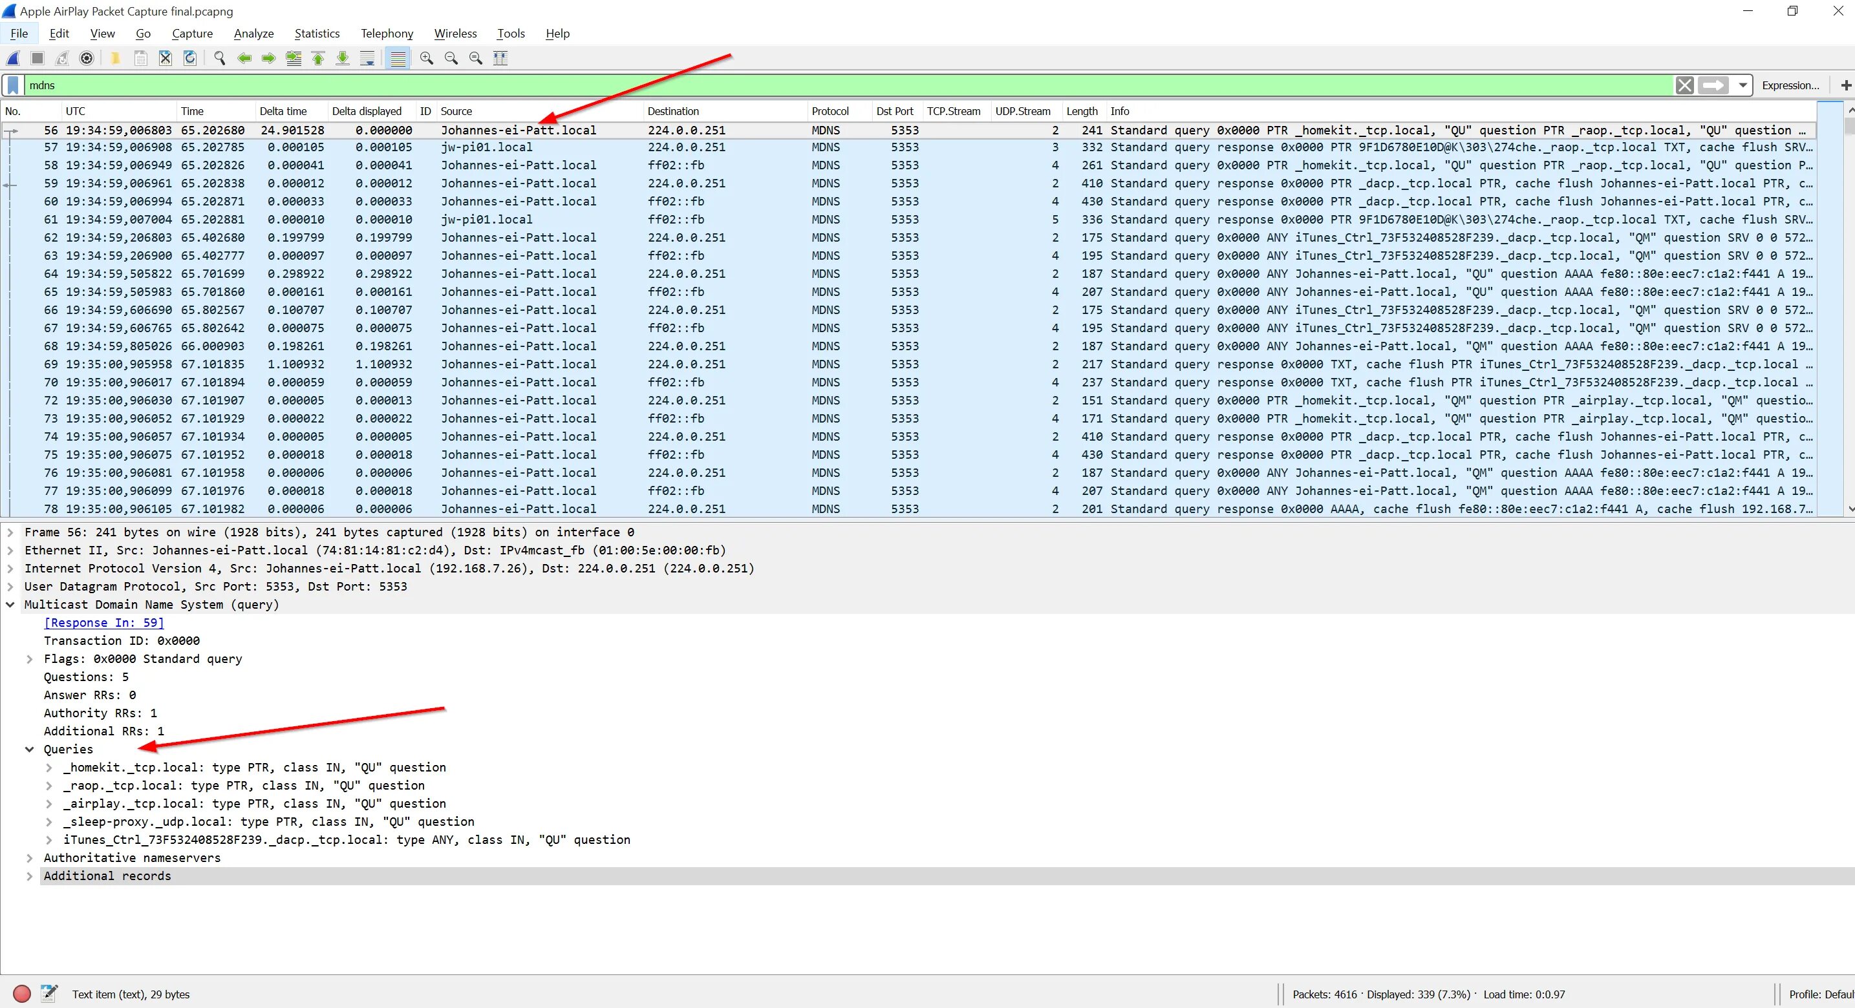Clear the mdns display filter
Viewport: 1855px width, 1008px height.
click(1684, 86)
